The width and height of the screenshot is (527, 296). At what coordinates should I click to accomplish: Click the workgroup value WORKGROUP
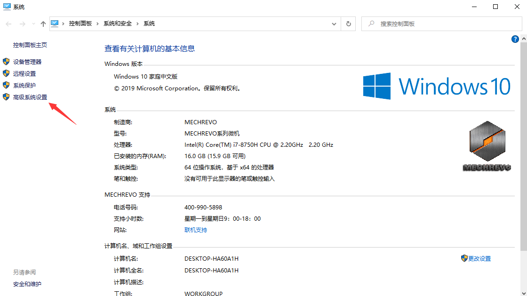[203, 294]
